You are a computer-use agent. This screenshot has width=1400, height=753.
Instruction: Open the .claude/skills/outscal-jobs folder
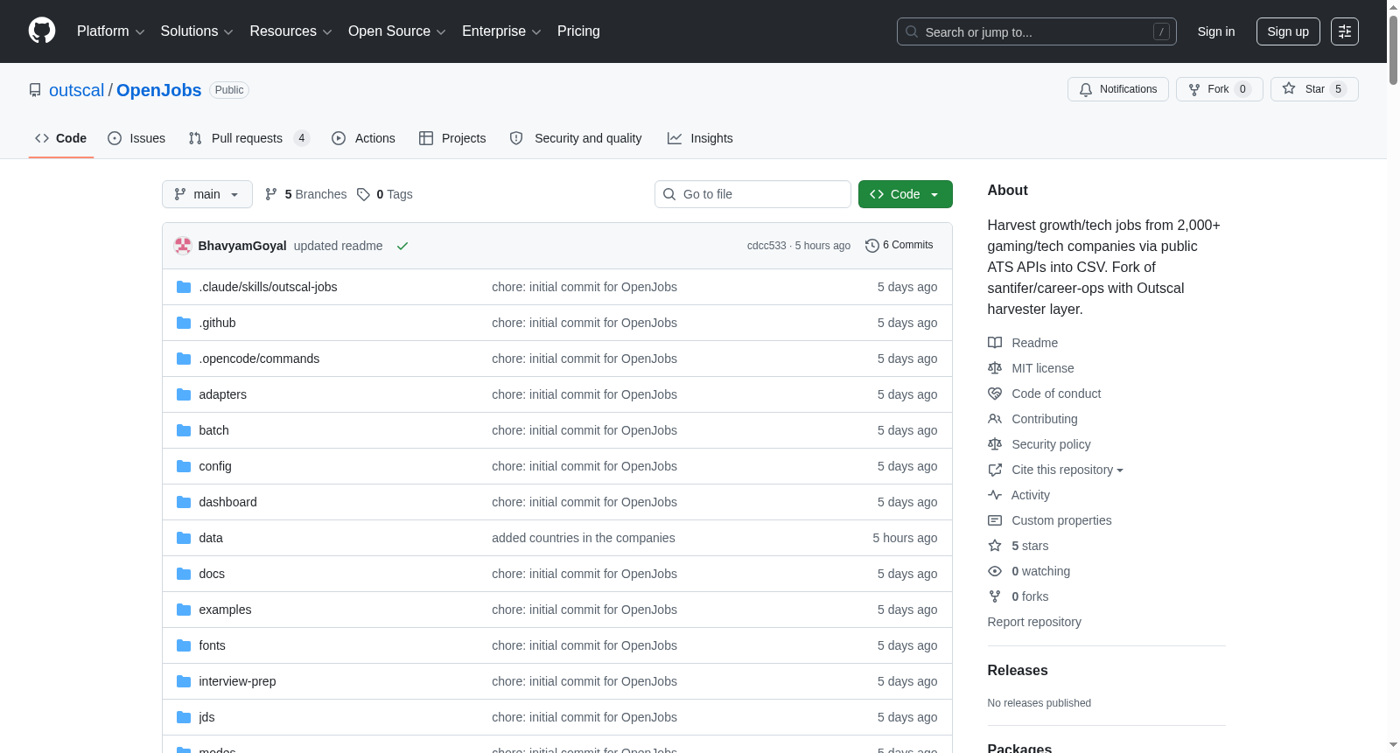pos(268,287)
